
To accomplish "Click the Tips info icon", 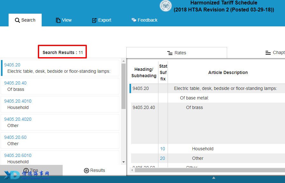I will point(26,171).
